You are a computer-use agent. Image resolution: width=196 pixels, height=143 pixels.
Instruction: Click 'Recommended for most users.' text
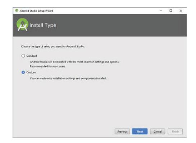pos(47,66)
